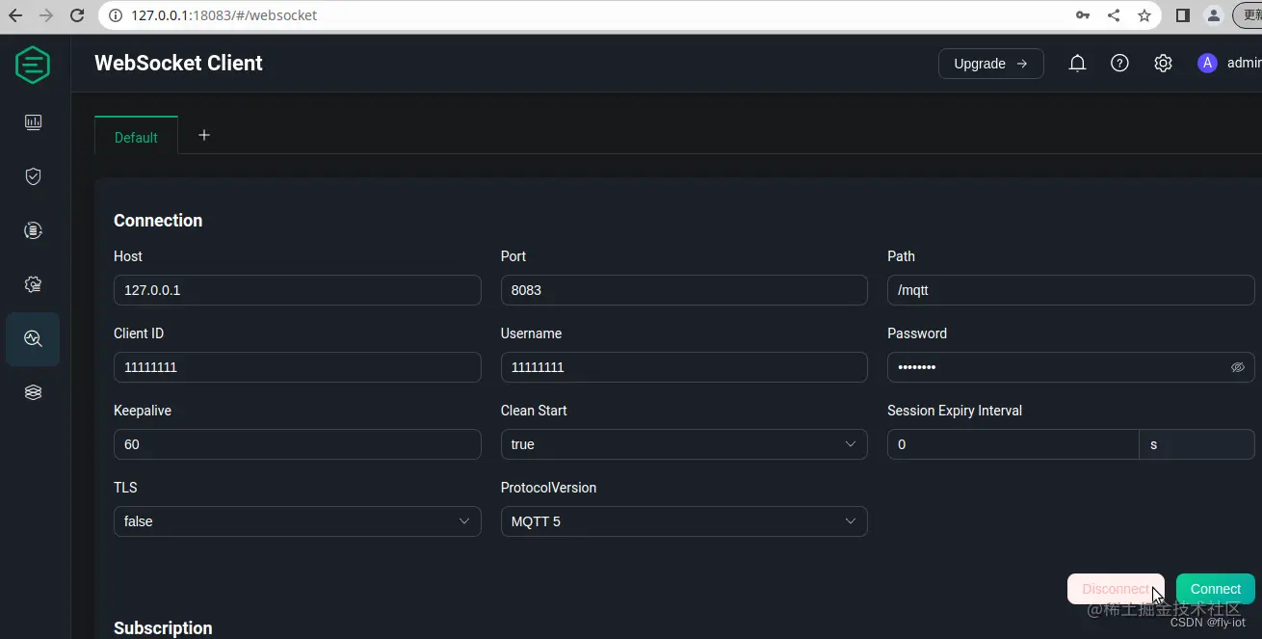Click the Connection section heading

[x=158, y=221]
